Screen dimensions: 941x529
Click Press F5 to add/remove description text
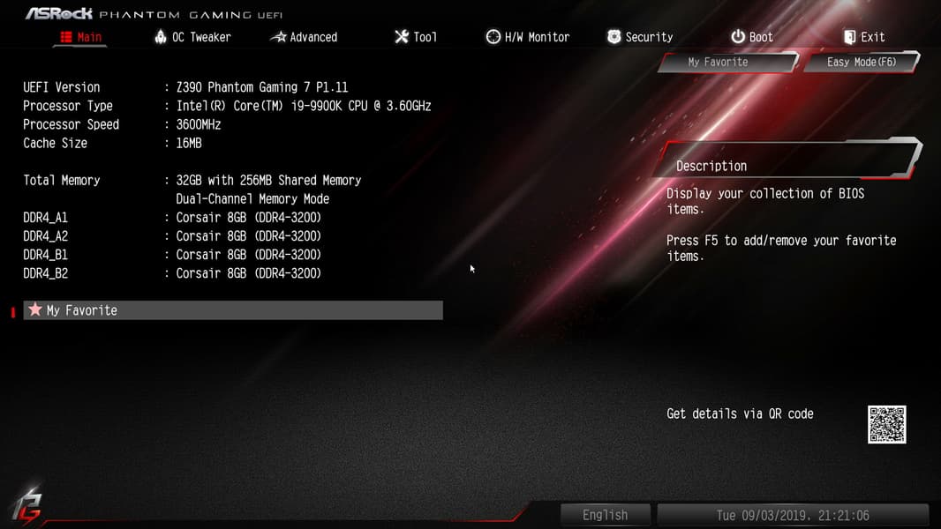(780, 248)
